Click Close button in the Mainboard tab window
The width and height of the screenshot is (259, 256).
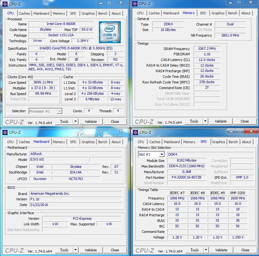(115, 250)
